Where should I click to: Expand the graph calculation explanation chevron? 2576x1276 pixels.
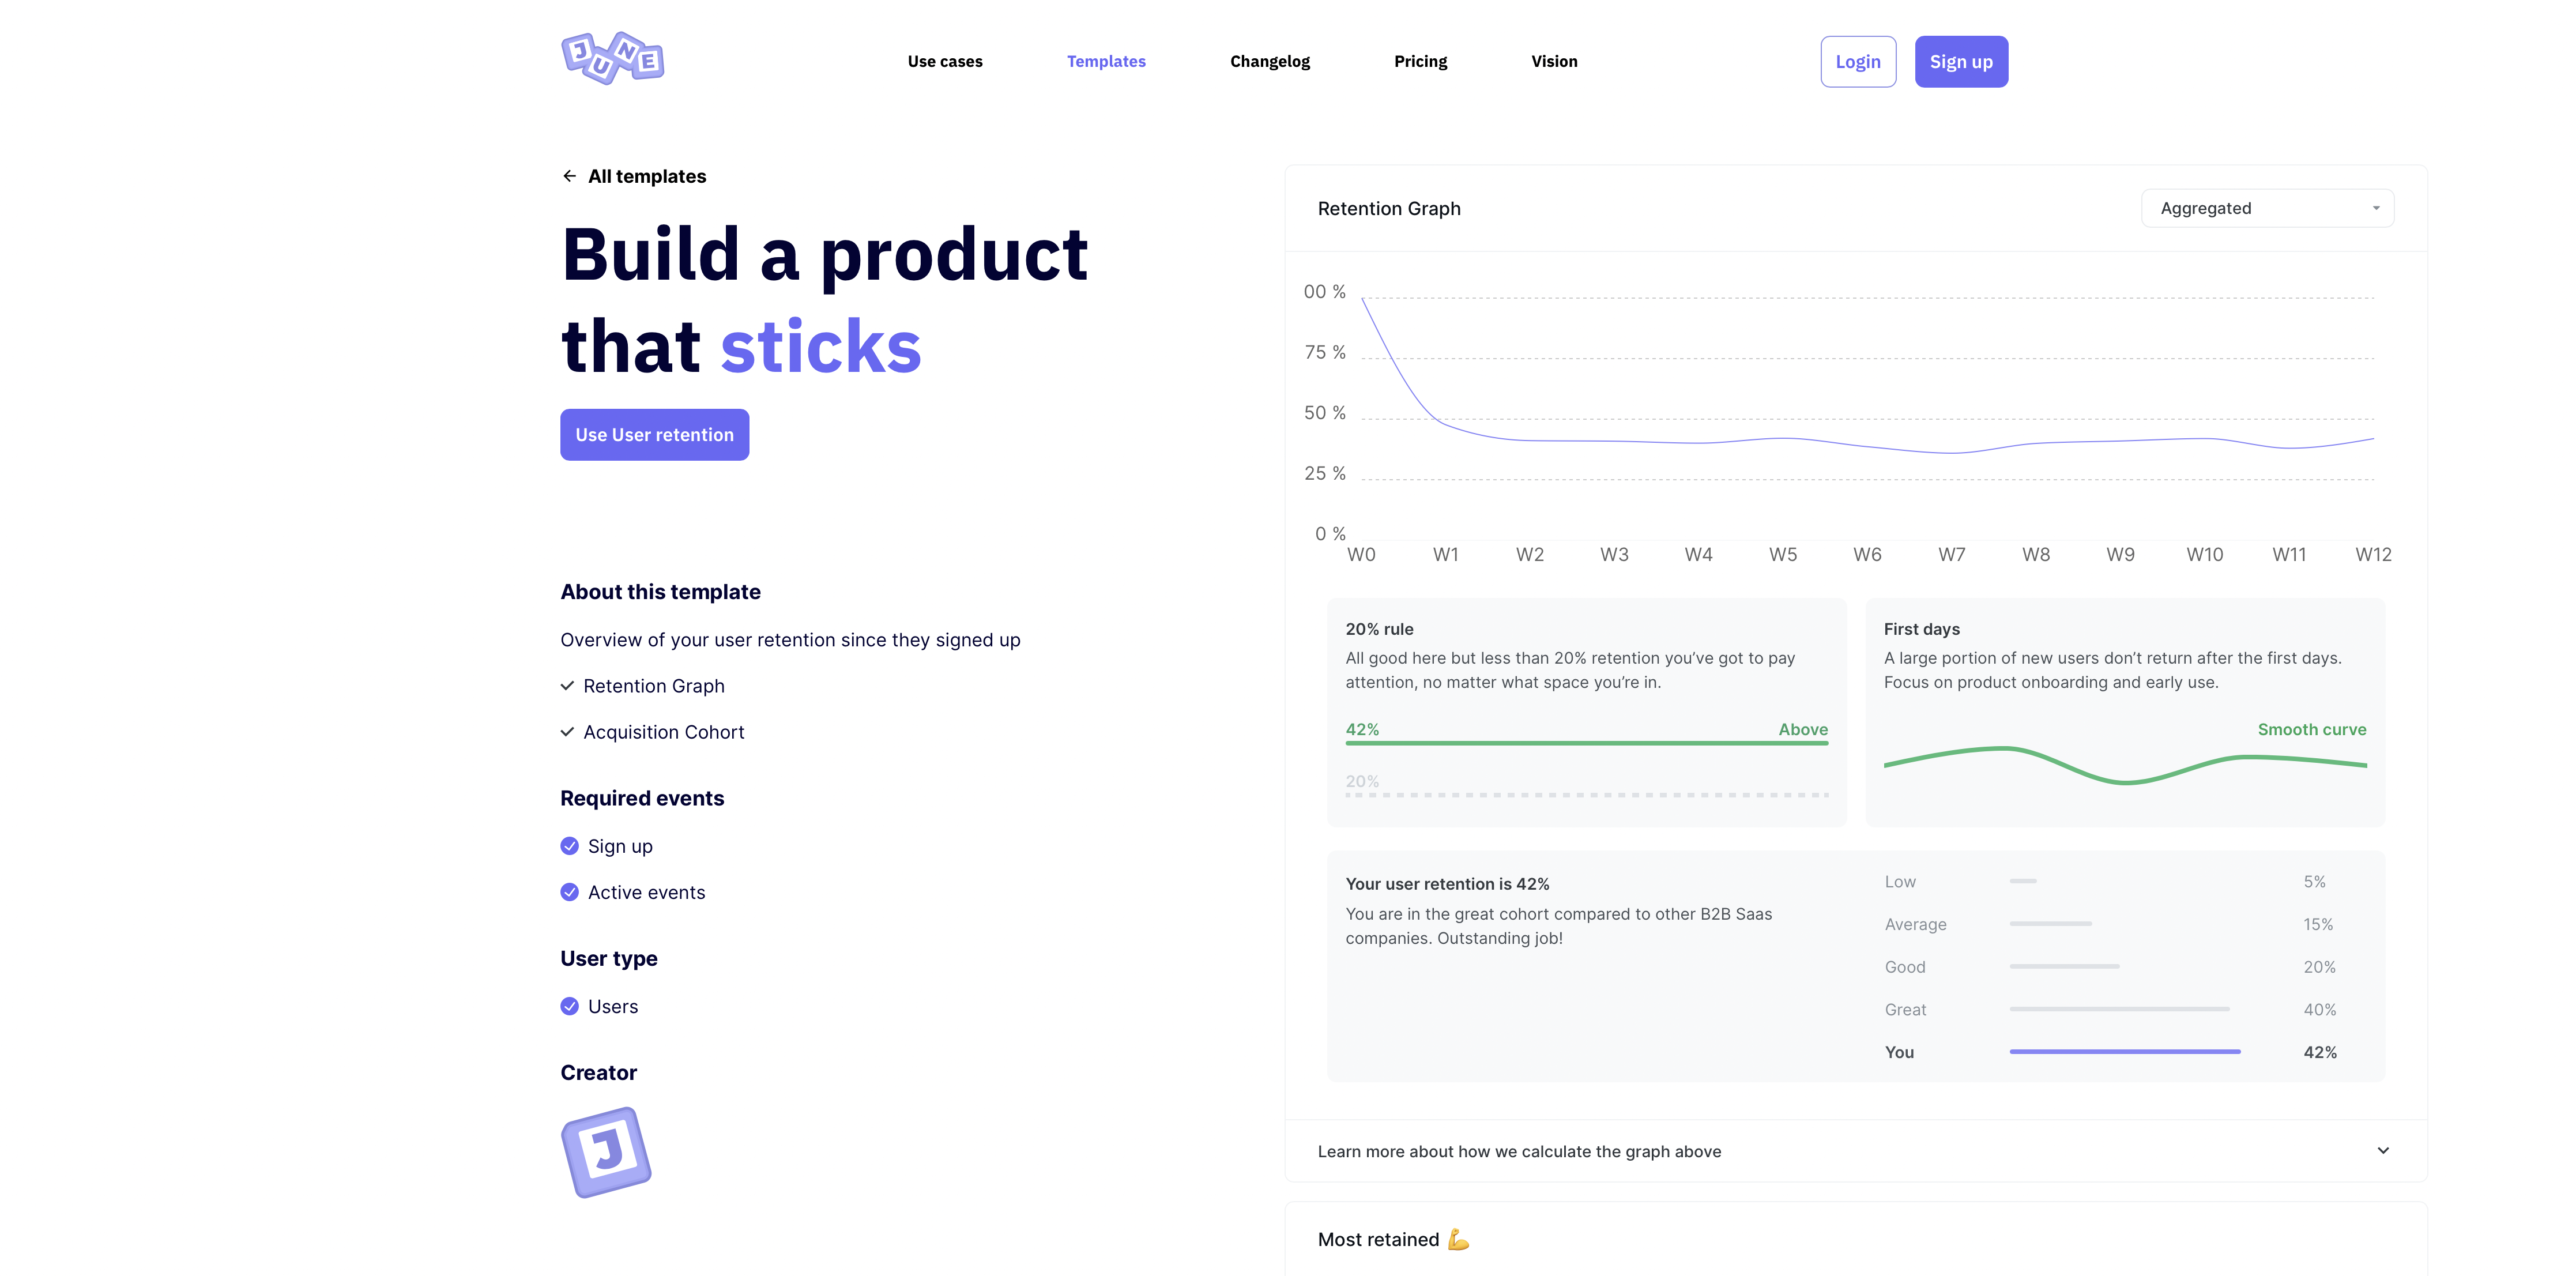[x=2382, y=1151]
